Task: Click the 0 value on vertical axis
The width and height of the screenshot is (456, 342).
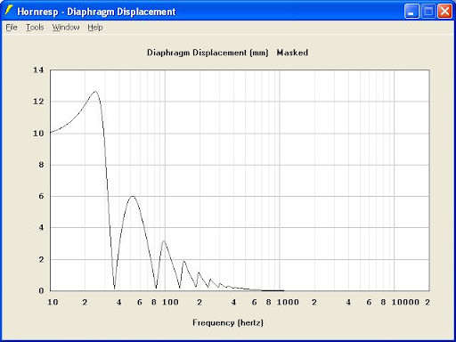Action: coord(41,290)
